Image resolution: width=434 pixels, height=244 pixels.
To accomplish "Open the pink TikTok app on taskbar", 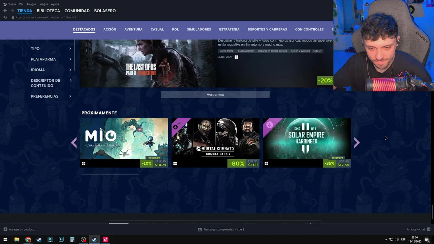I will click(x=105, y=240).
